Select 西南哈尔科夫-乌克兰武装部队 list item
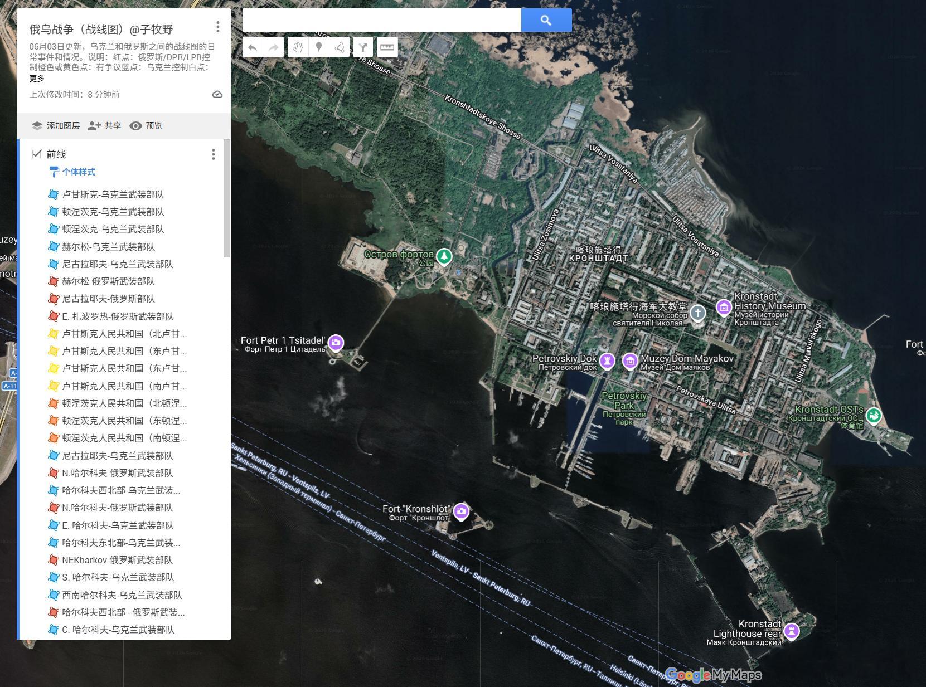The width and height of the screenshot is (926, 687). tap(122, 595)
